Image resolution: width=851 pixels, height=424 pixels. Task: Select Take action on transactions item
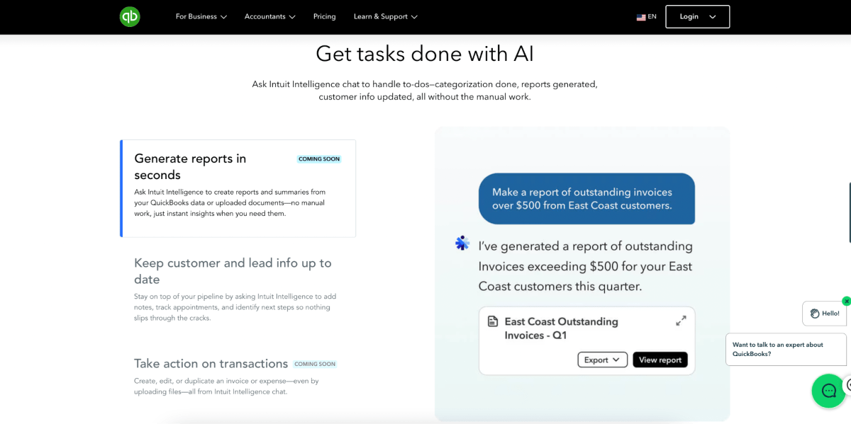coord(211,364)
